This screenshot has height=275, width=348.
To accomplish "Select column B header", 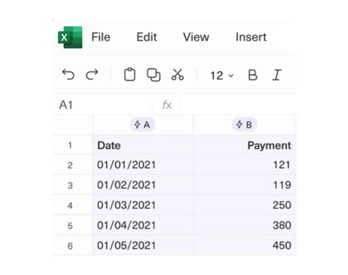I will click(244, 125).
